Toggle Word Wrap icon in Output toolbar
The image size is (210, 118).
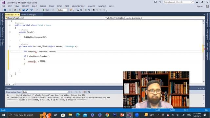[x=89, y=92]
